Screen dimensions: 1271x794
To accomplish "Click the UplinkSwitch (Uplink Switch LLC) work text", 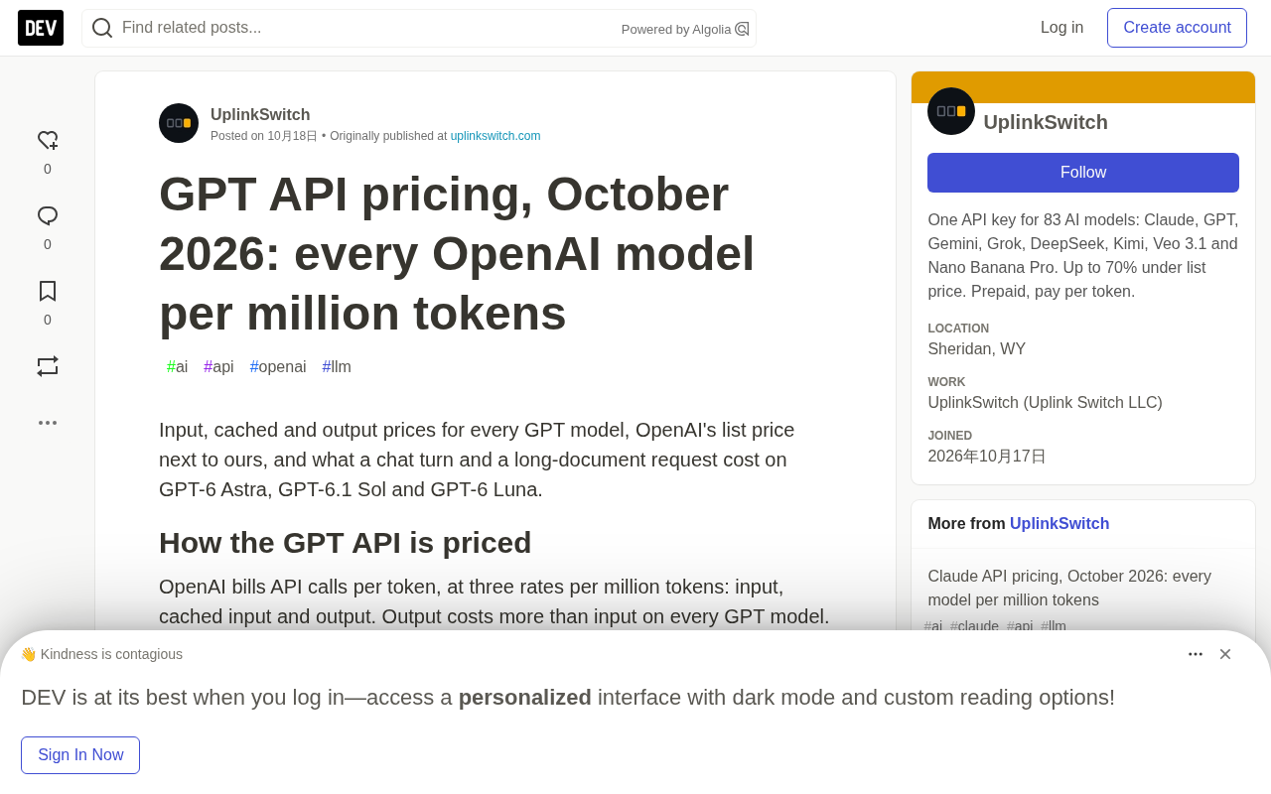I will pos(1045,403).
